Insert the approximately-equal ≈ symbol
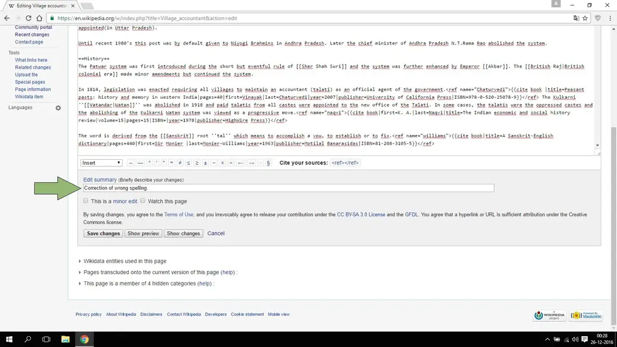Image resolution: width=617 pixels, height=347 pixels. [x=172, y=163]
